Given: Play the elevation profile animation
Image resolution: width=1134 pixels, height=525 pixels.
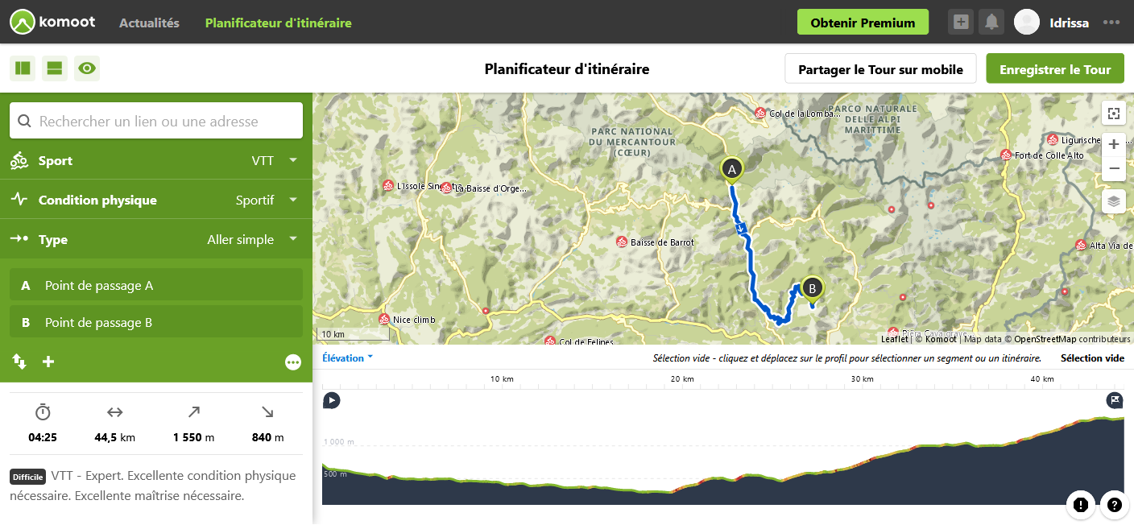Looking at the screenshot, I should click(x=331, y=400).
